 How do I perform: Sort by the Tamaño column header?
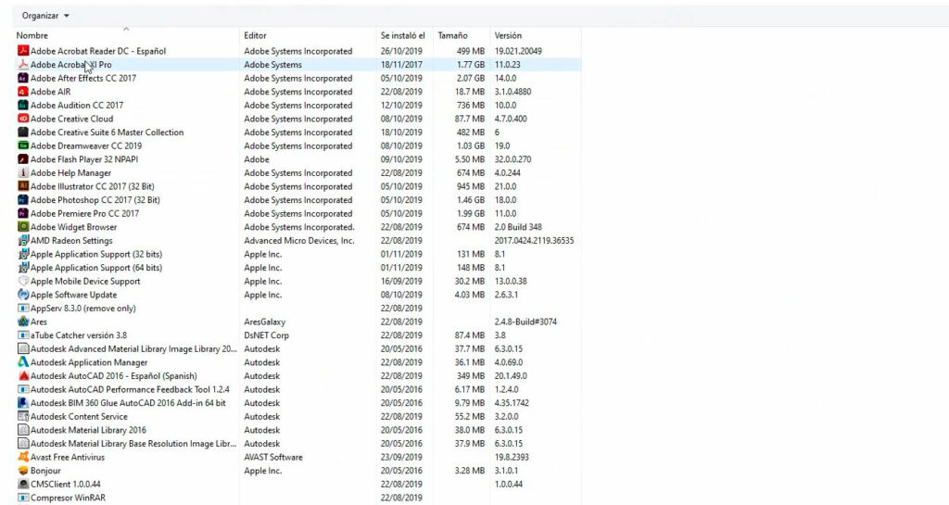coord(452,36)
